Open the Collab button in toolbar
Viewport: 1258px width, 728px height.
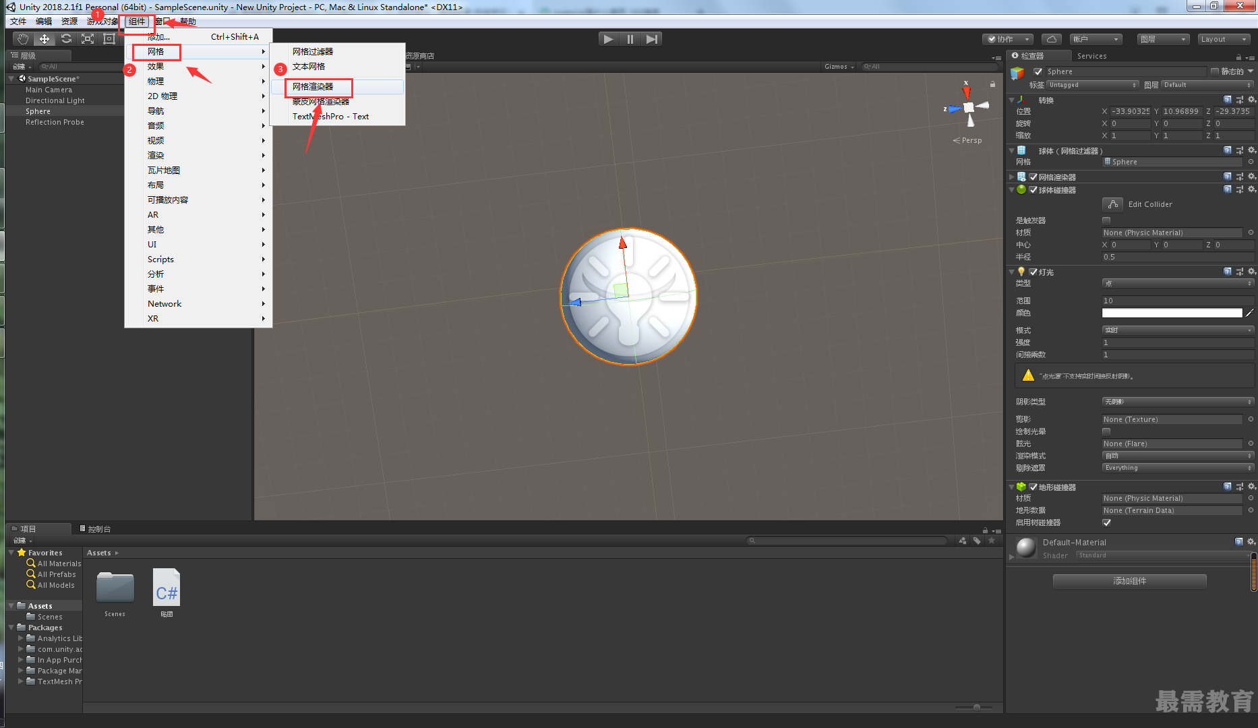click(x=1007, y=39)
